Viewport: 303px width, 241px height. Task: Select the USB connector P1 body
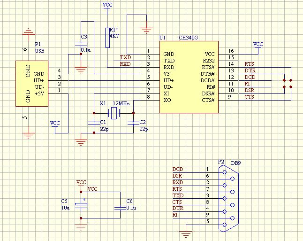[x=31, y=83]
